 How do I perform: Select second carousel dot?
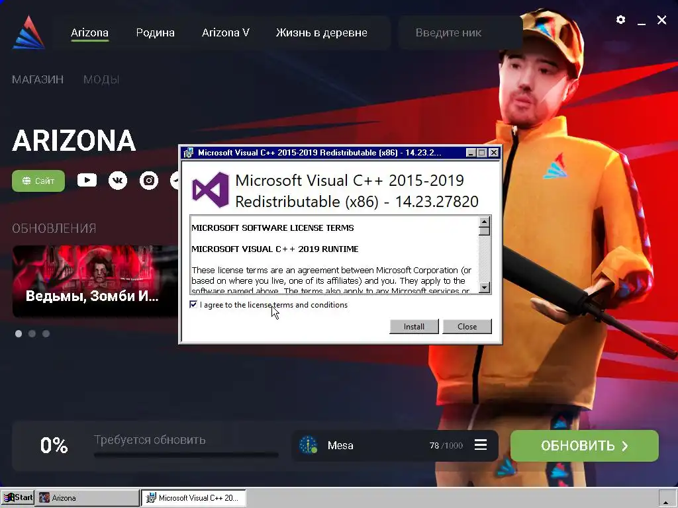pos(32,333)
